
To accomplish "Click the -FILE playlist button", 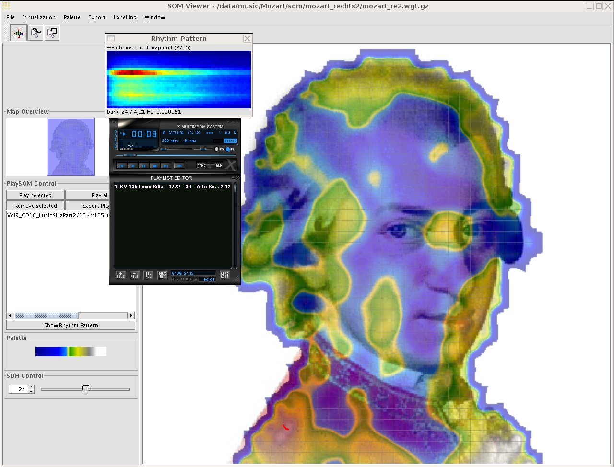I will (135, 275).
